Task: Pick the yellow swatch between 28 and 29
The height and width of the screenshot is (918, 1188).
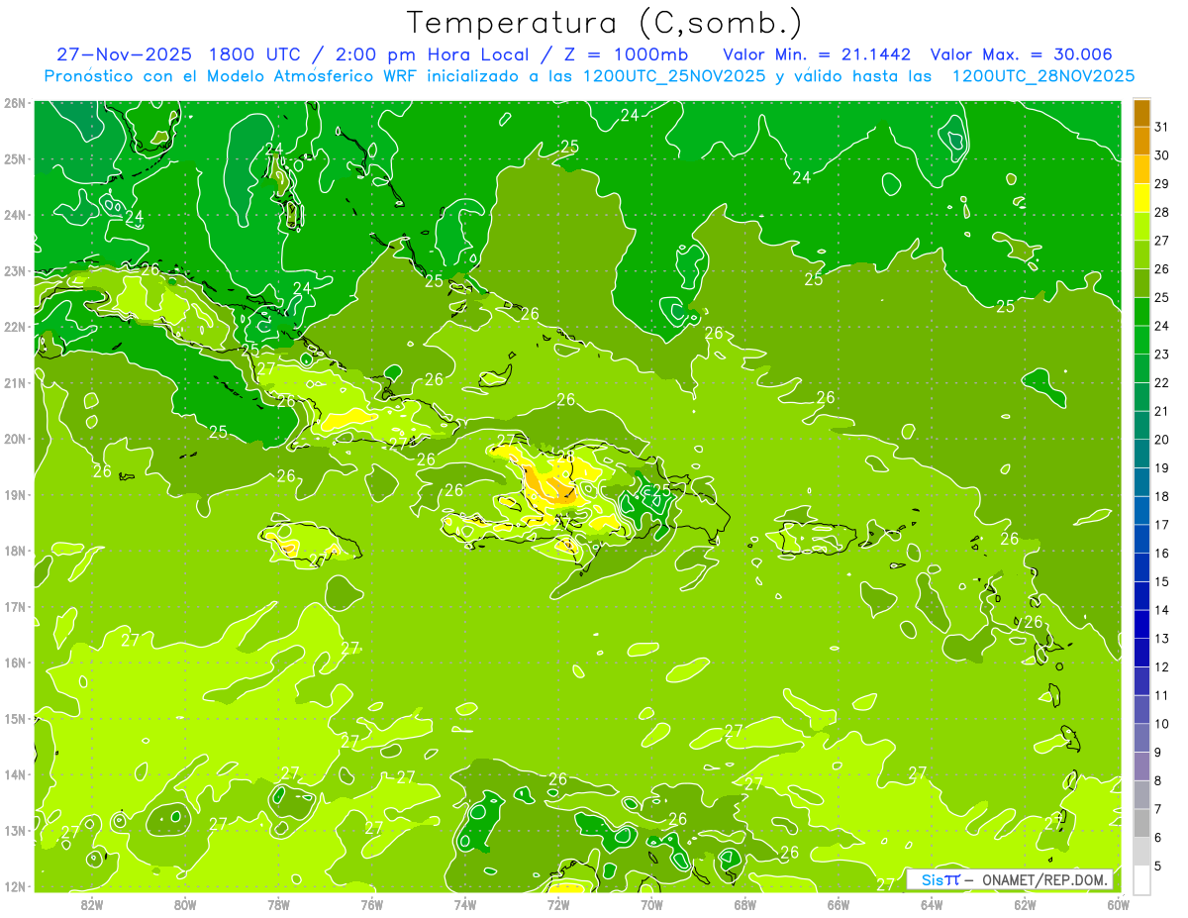Action: [x=1142, y=198]
